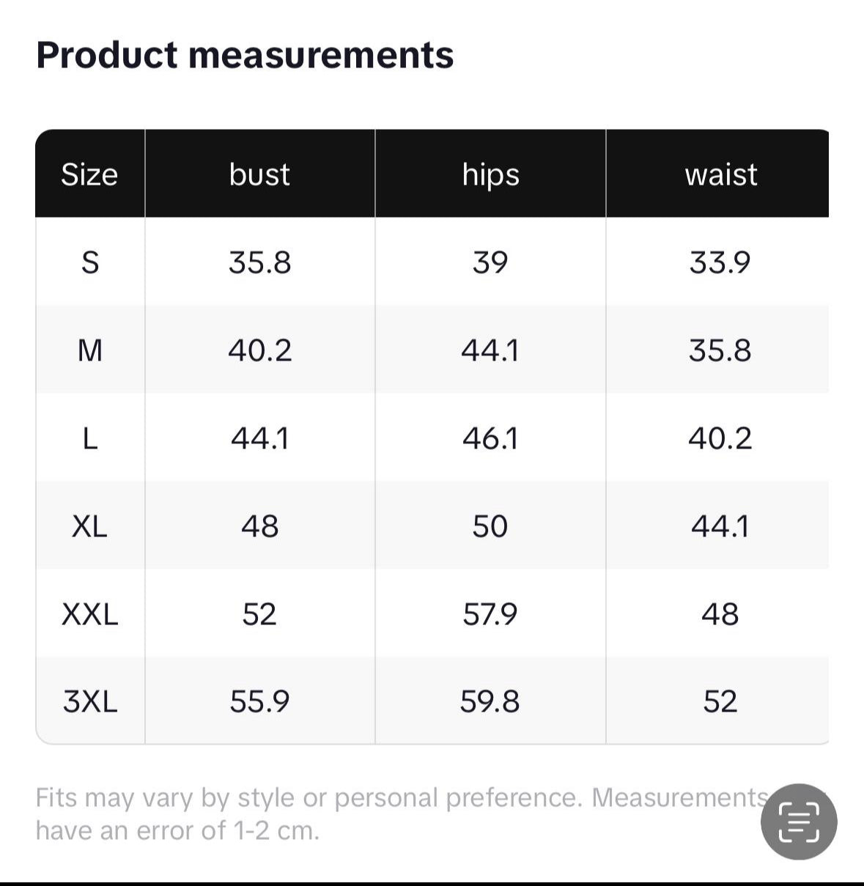Viewport: 864px width, 886px height.
Task: Click the 3XL size row label
Action: point(89,701)
